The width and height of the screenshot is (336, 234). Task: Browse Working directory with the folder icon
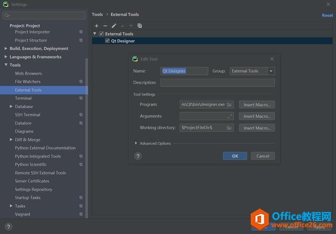click(x=229, y=128)
